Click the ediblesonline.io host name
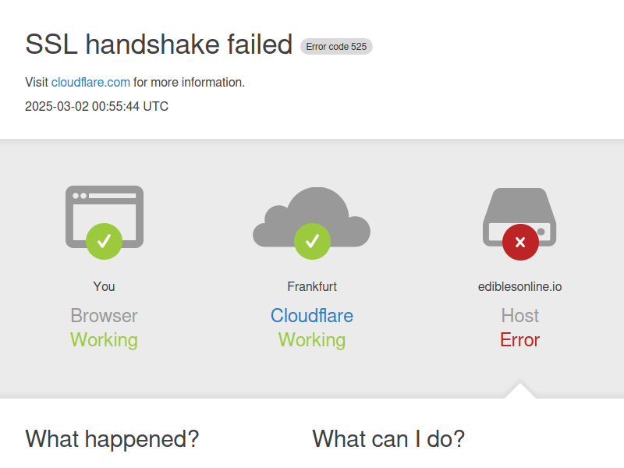Image resolution: width=624 pixels, height=468 pixels. point(519,286)
